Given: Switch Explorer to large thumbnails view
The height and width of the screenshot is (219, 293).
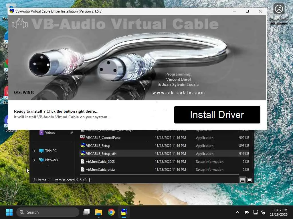Looking at the screenshot, I should point(249,180).
